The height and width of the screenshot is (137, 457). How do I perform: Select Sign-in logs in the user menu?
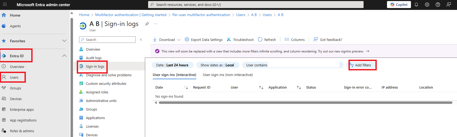(95, 66)
